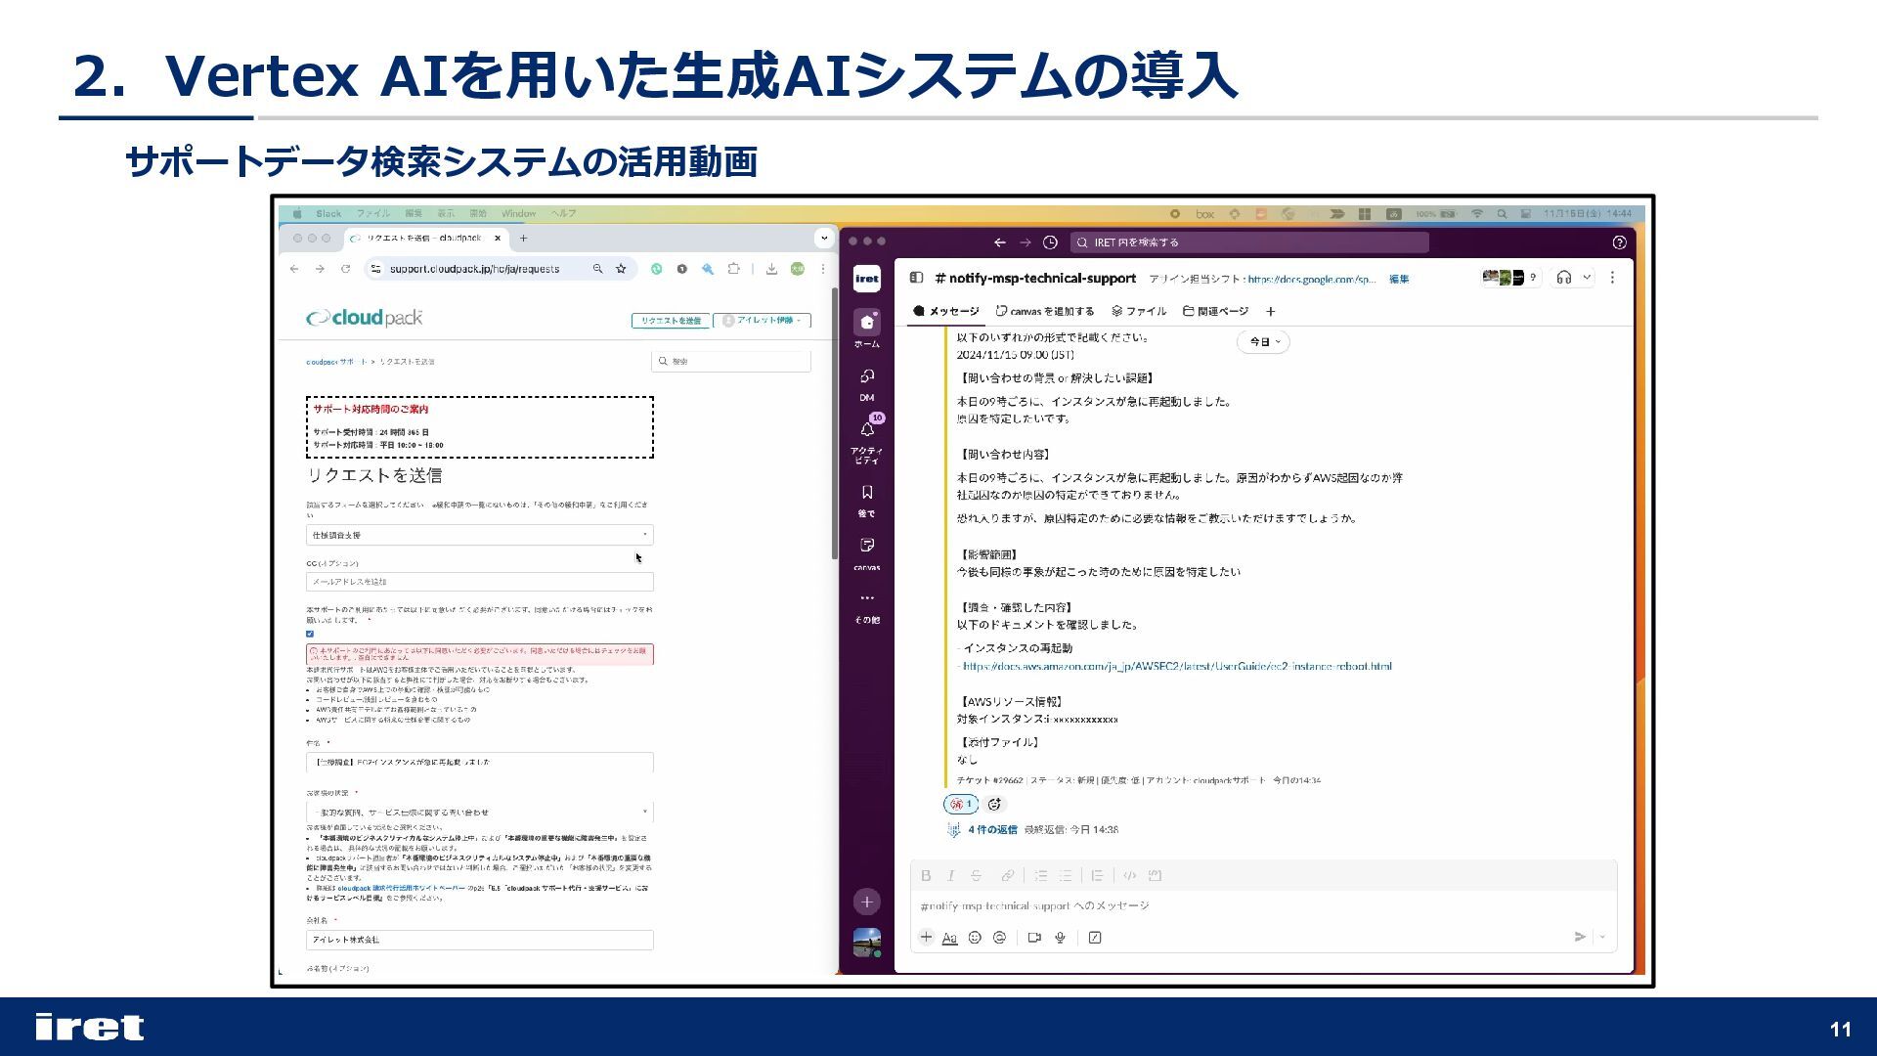Open canvas icon in Slack sidebar
1877x1056 pixels.
(x=866, y=547)
